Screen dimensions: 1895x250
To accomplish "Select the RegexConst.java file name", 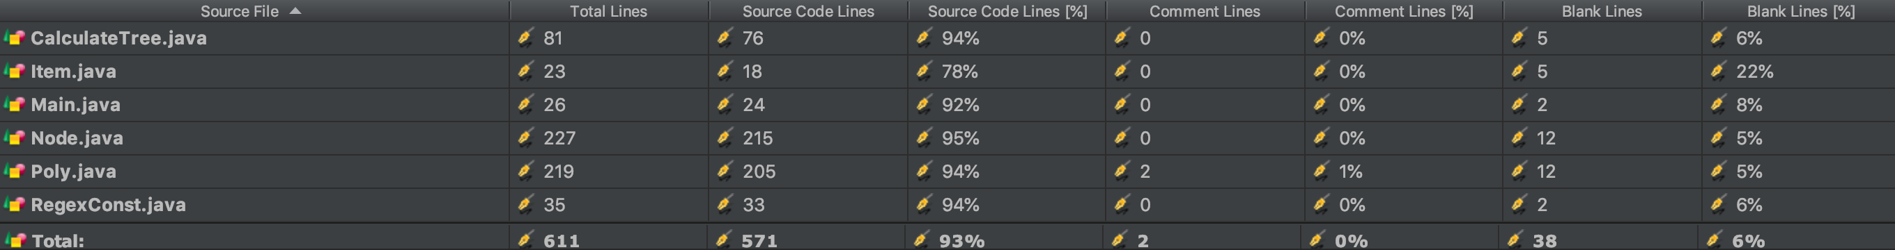I will [108, 205].
